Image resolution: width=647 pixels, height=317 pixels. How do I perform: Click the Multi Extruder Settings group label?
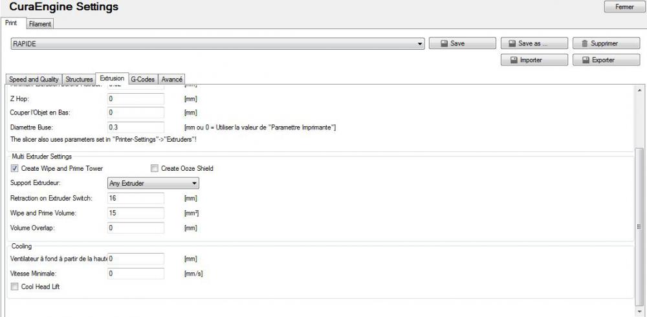pyautogui.click(x=41, y=157)
